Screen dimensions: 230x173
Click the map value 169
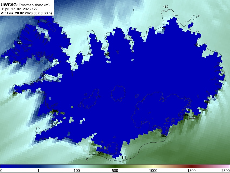[x=166, y=7]
